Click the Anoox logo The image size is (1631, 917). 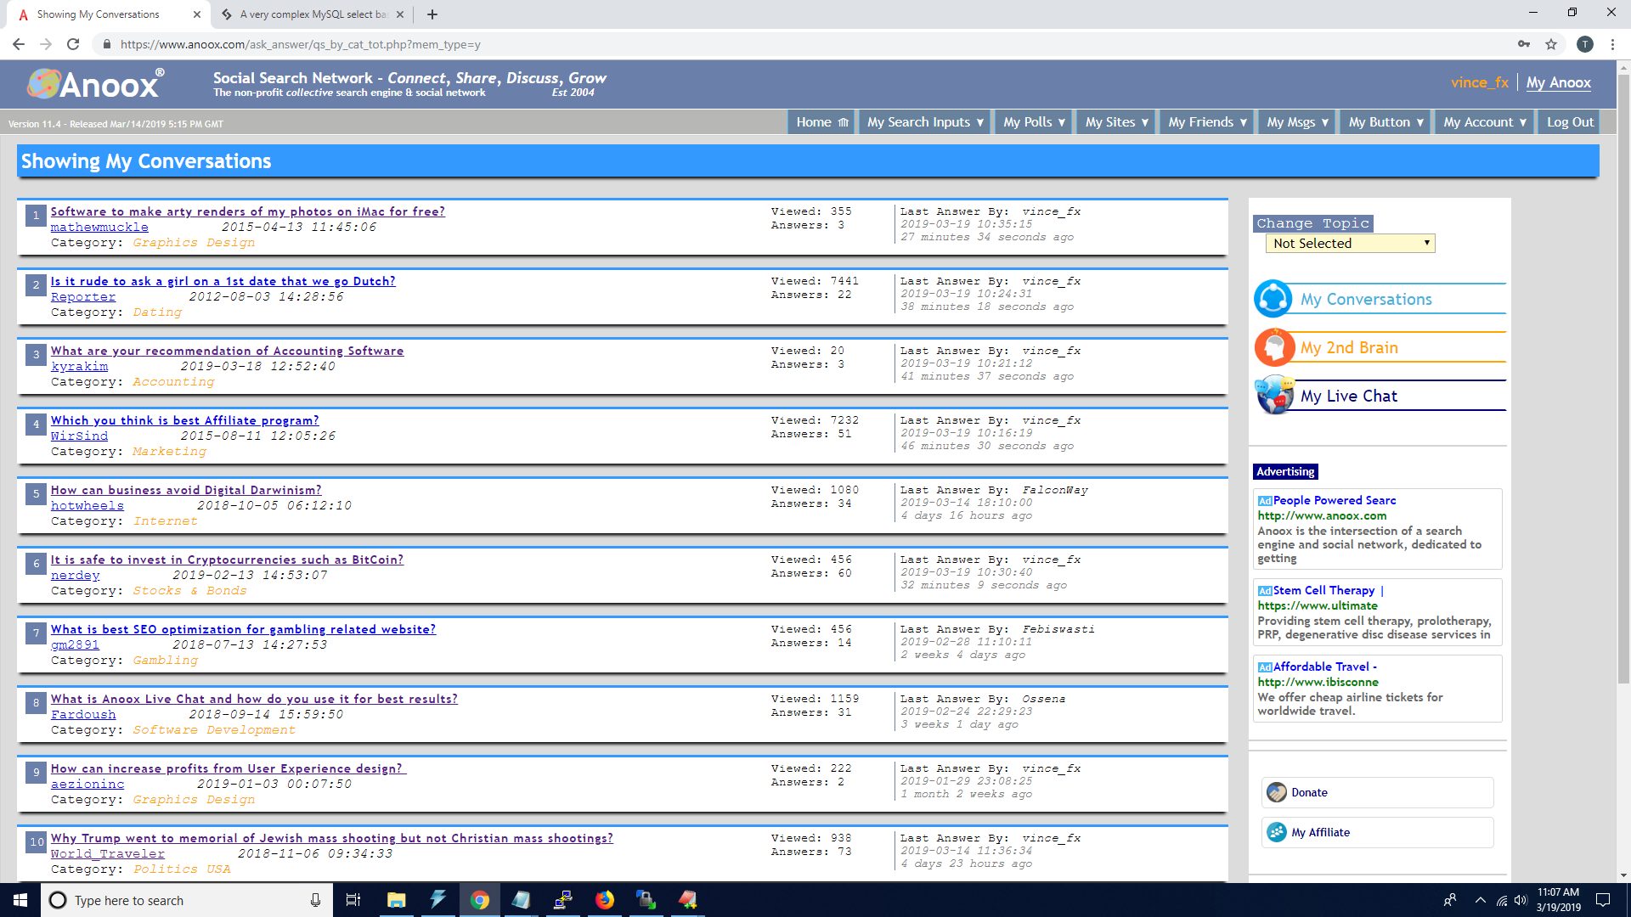click(95, 83)
